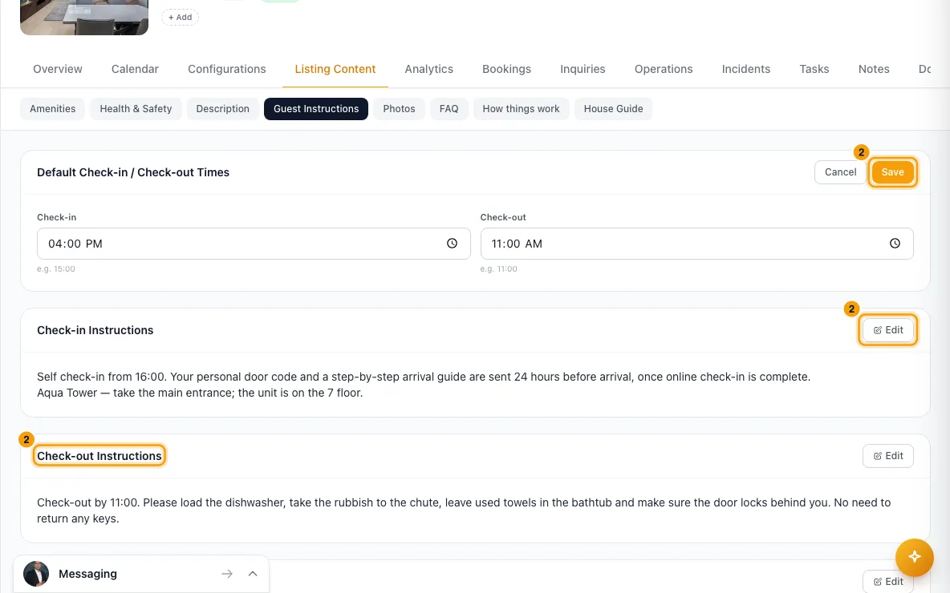Click the Messaging panel label
The width and height of the screenshot is (950, 593).
(x=87, y=574)
